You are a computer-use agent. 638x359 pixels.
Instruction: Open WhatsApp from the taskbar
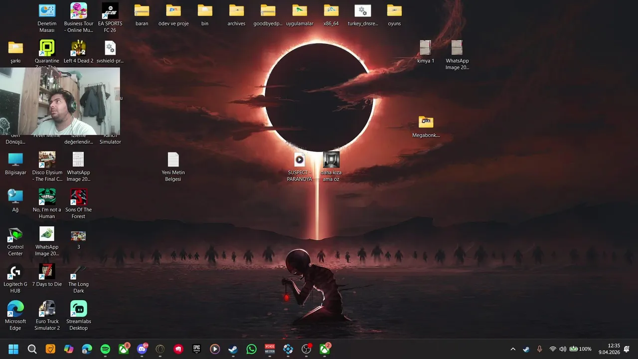coord(252,349)
